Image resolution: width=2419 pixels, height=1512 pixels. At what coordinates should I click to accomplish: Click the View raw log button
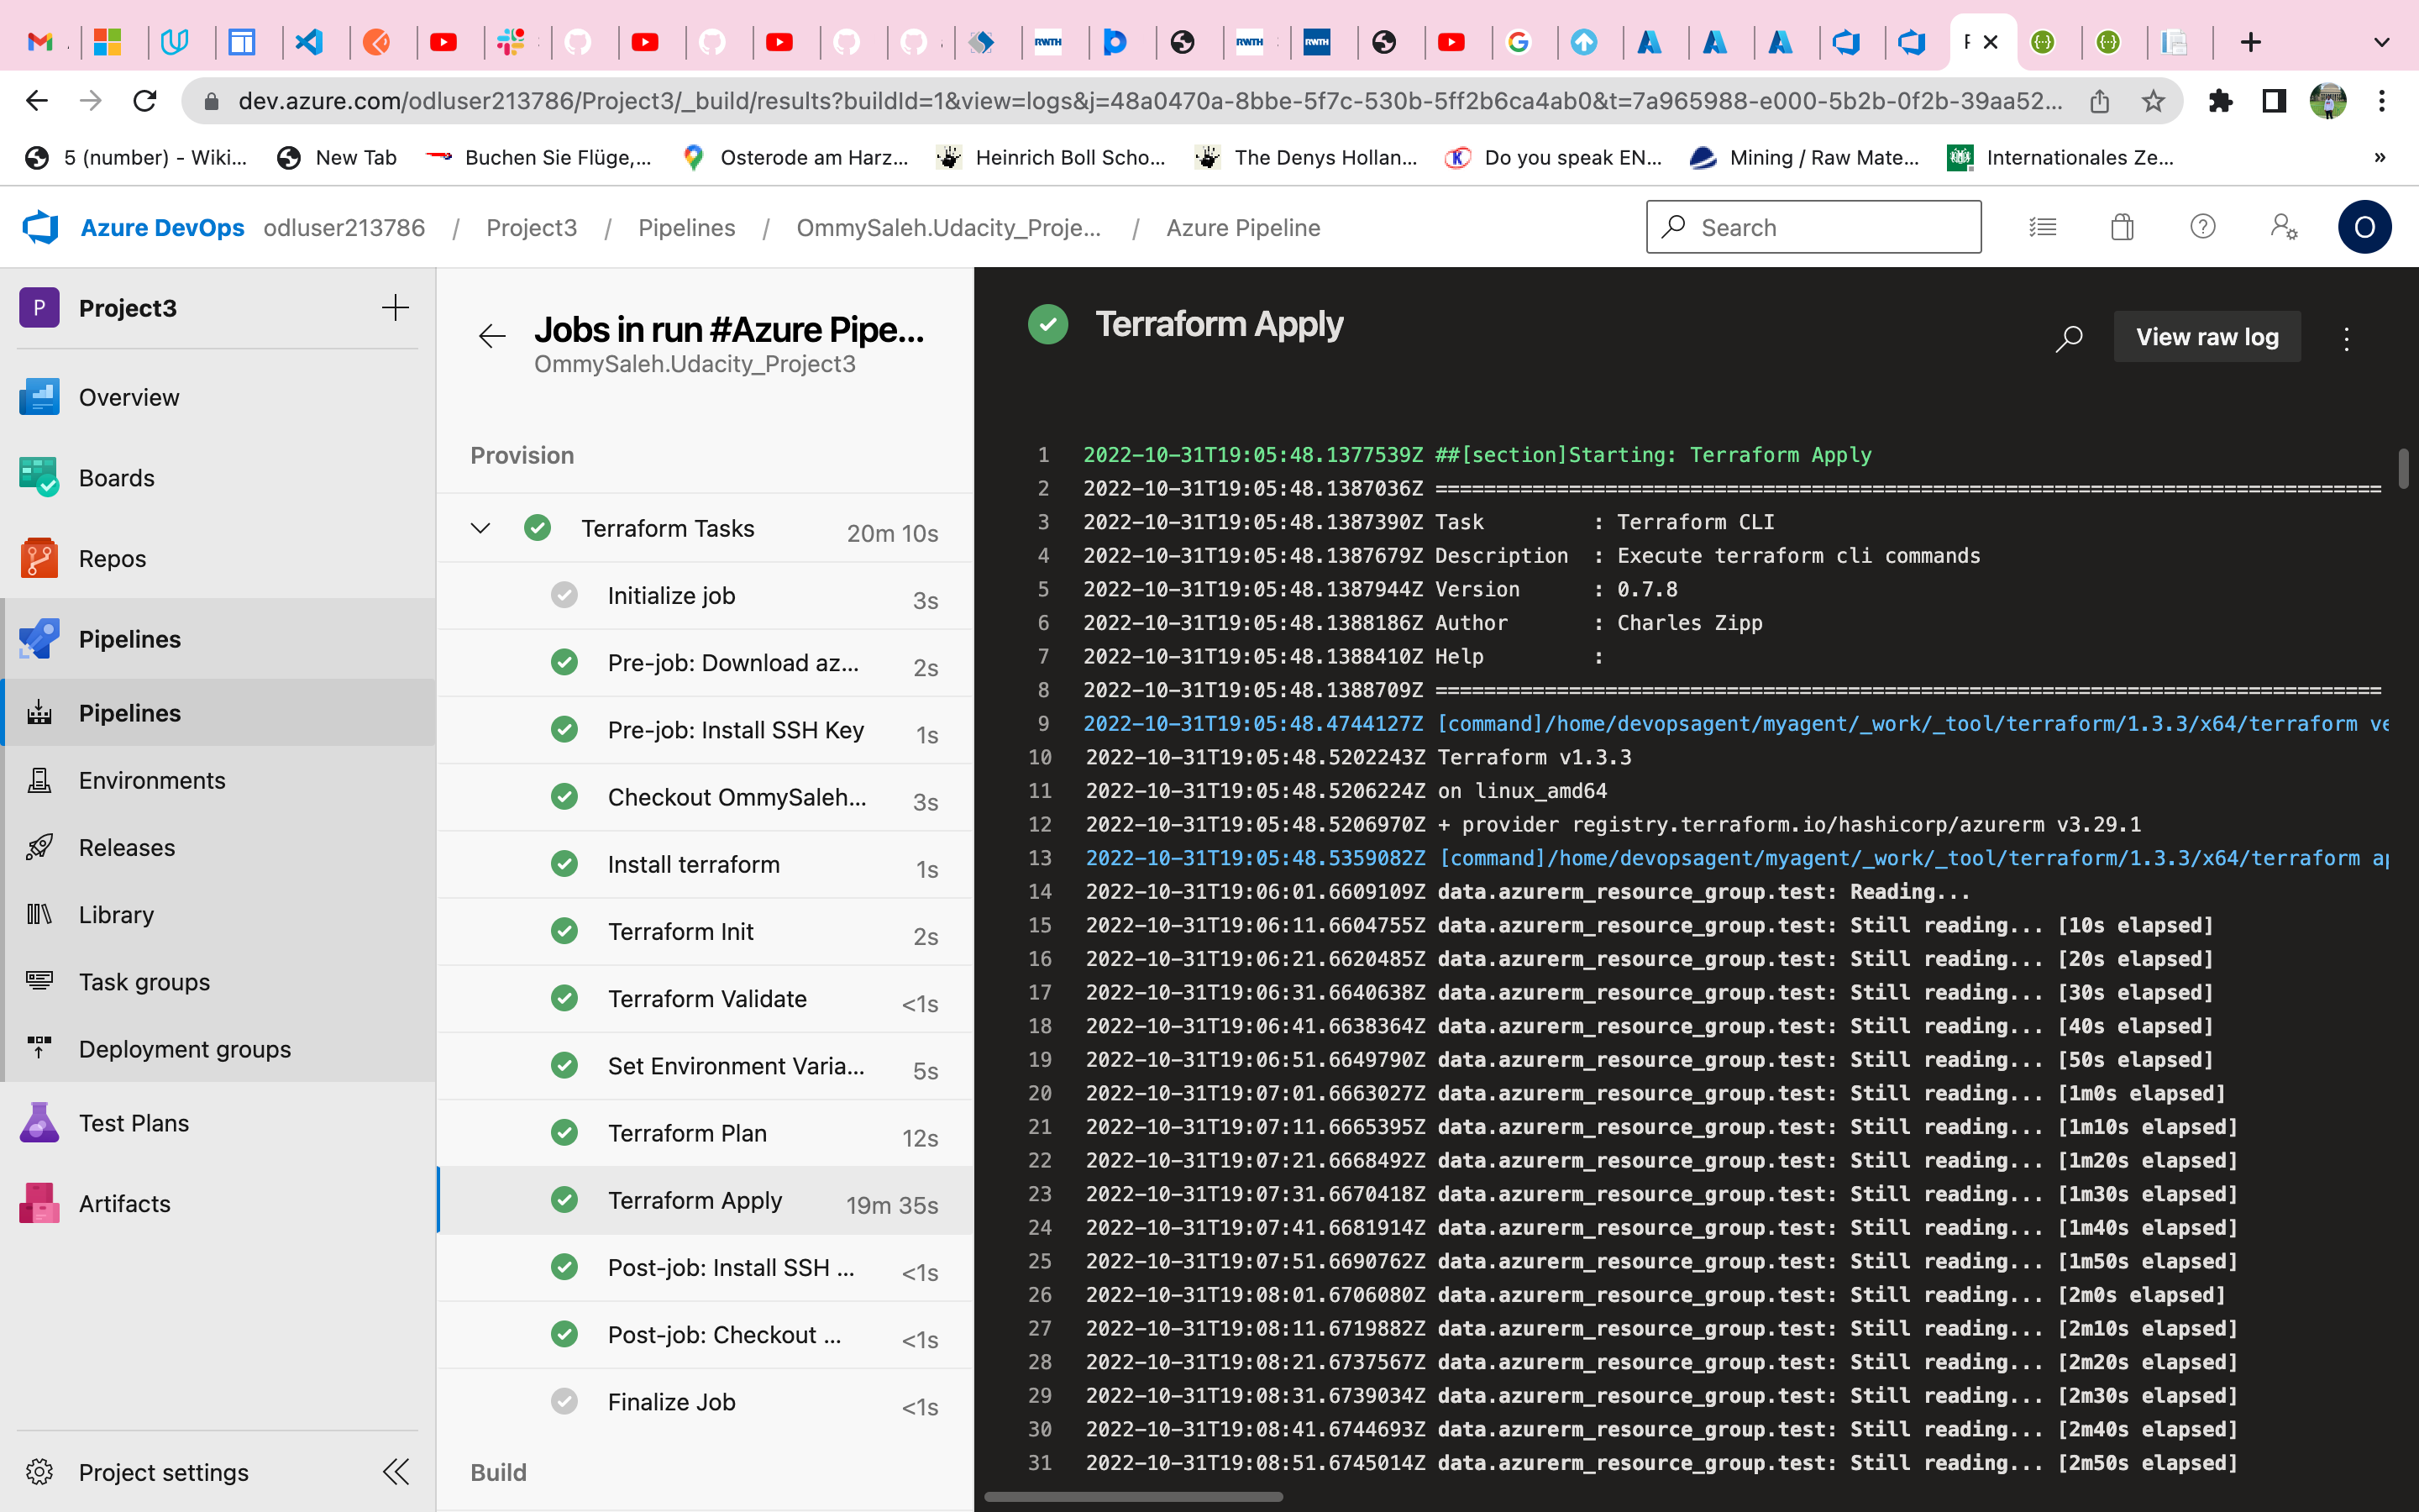pos(2206,336)
